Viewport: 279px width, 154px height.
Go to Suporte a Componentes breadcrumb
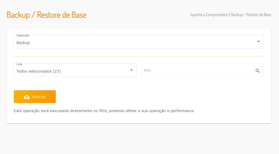pos(209,15)
